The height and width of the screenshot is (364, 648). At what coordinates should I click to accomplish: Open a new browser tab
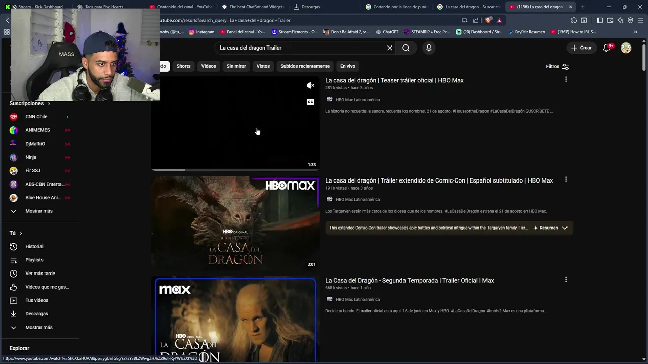(x=583, y=7)
